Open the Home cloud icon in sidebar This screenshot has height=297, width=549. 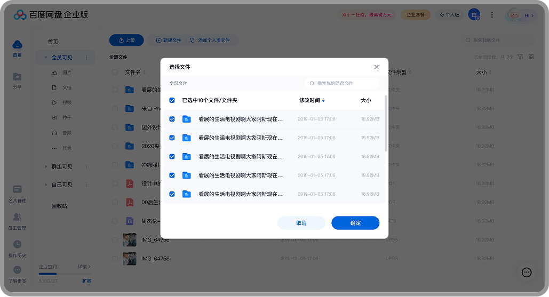point(17,44)
